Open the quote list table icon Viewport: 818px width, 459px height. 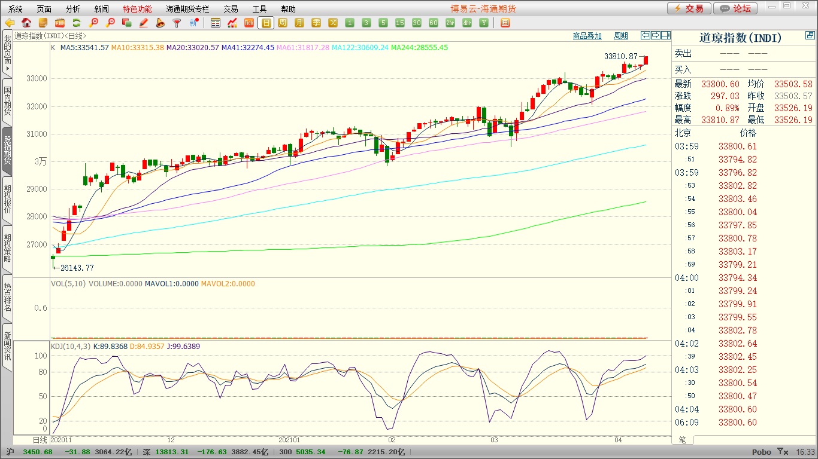coord(216,23)
